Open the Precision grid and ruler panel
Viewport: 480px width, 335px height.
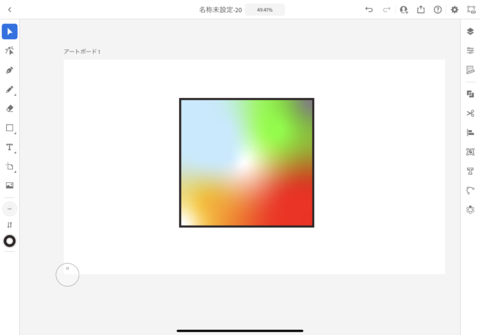pos(470,70)
